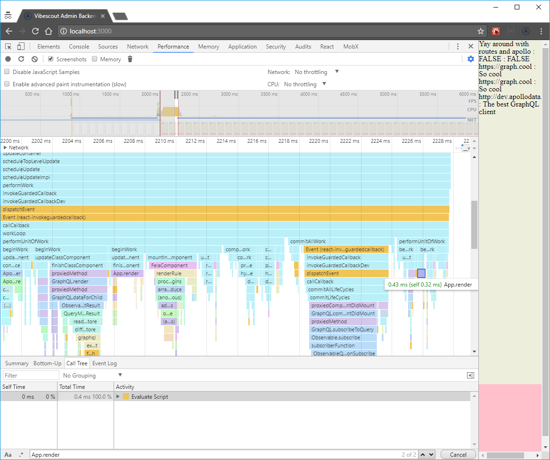Reload page and record profile icon
The image size is (550, 460).
[x=21, y=59]
